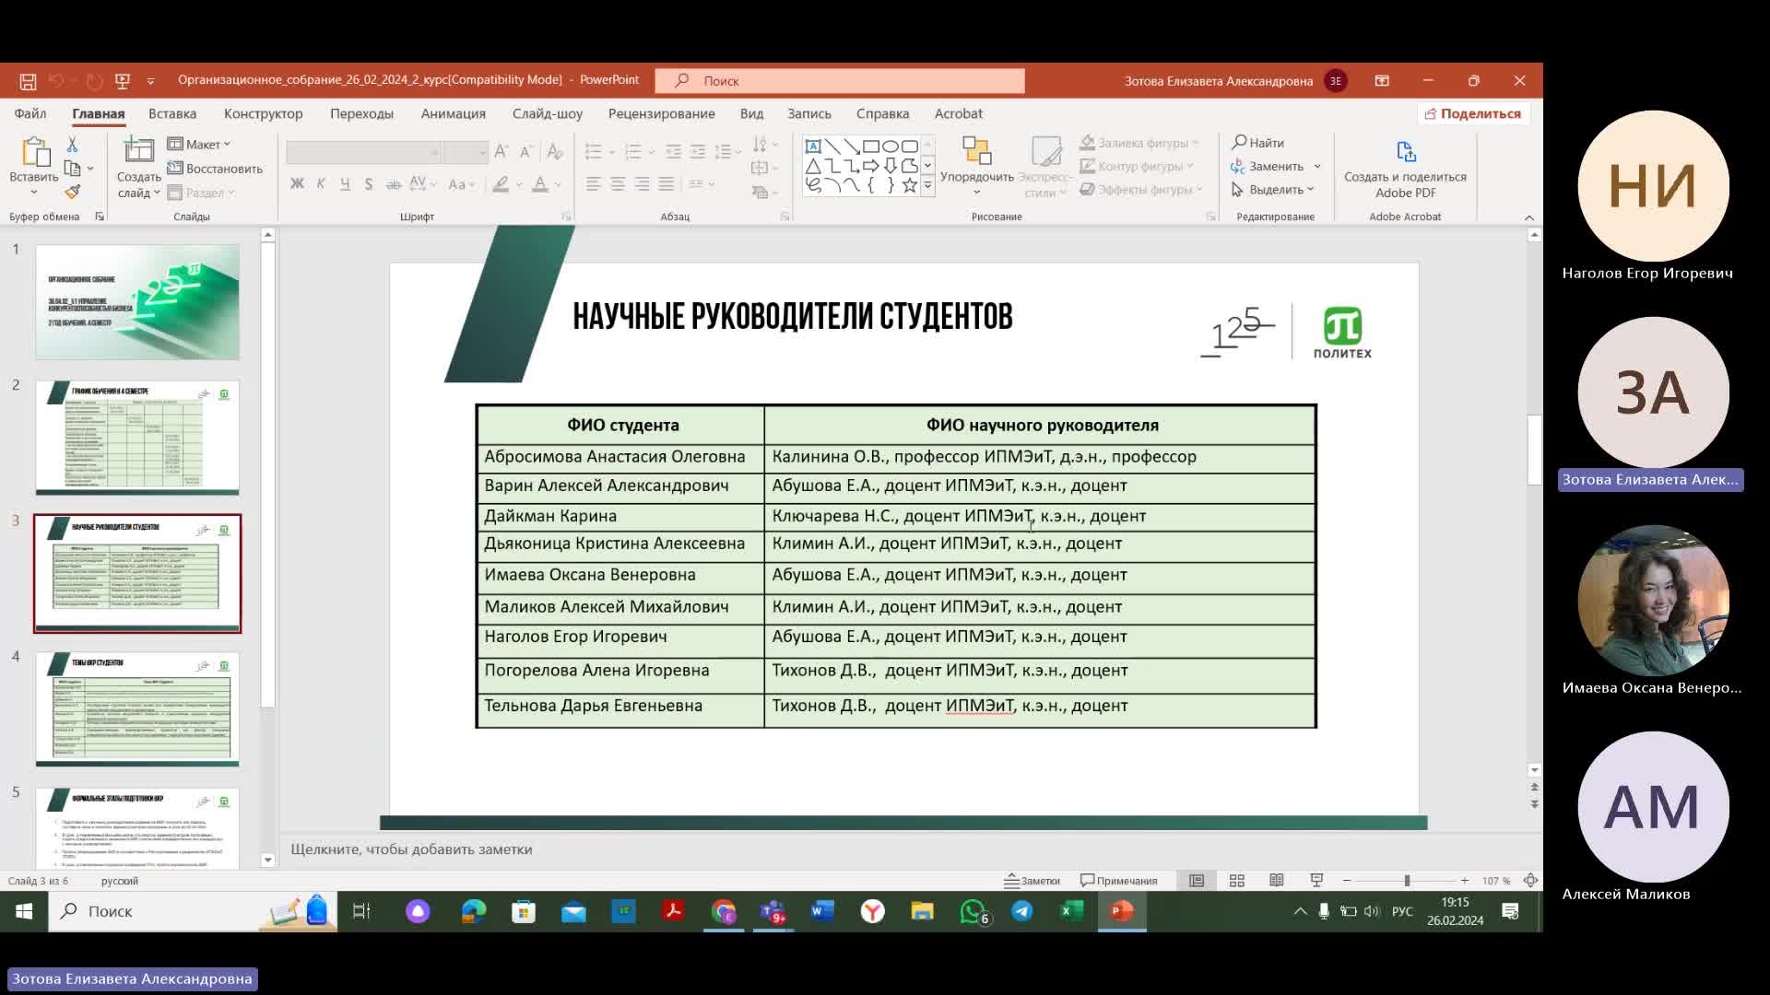Click the zoom out minus button
The image size is (1770, 995).
point(1347,881)
